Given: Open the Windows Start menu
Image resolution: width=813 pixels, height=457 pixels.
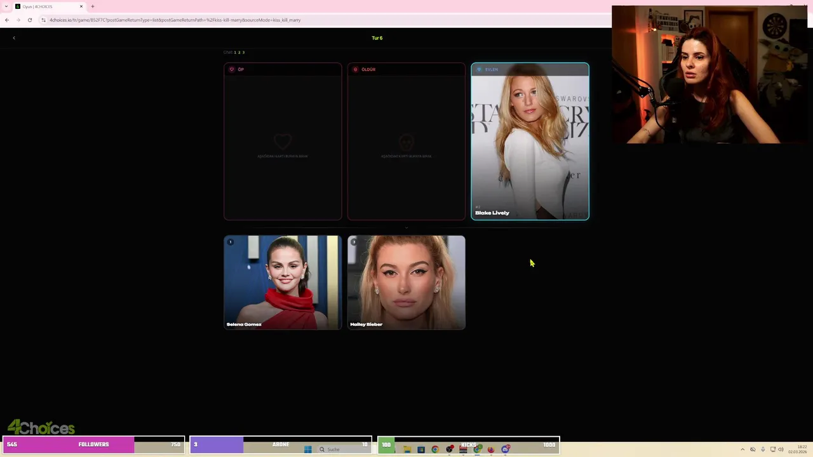Looking at the screenshot, I should pos(308,449).
